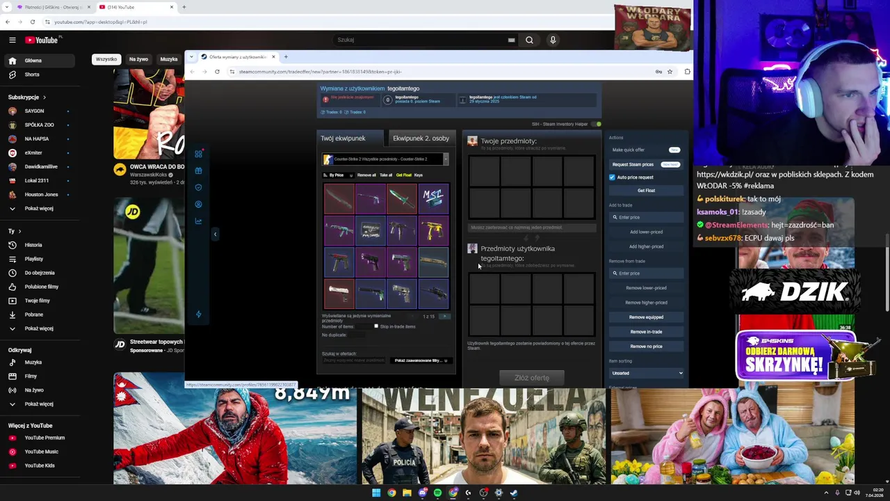Click the YouTube logo
The width and height of the screenshot is (890, 501).
tap(42, 40)
